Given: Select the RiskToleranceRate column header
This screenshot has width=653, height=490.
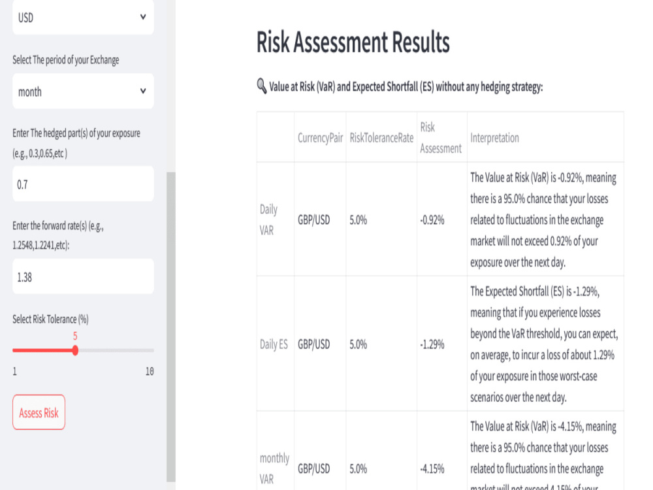Looking at the screenshot, I should (381, 137).
